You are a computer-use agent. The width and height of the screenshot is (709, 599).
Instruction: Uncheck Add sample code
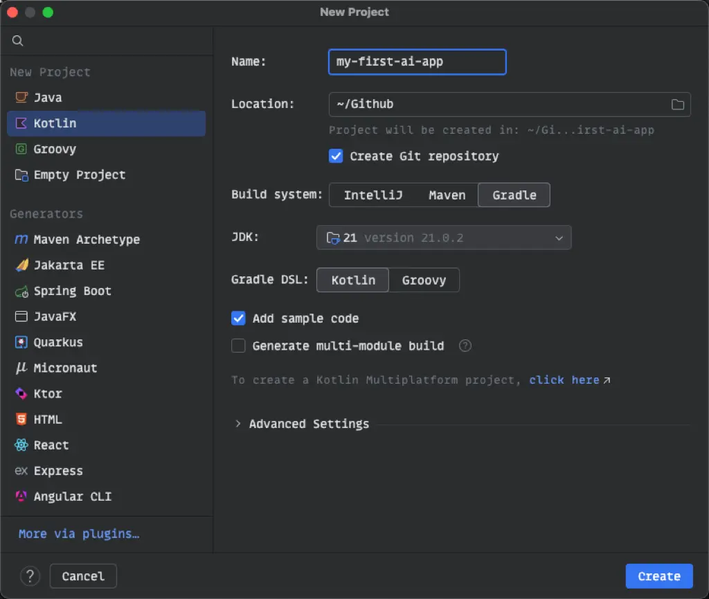[x=238, y=319]
